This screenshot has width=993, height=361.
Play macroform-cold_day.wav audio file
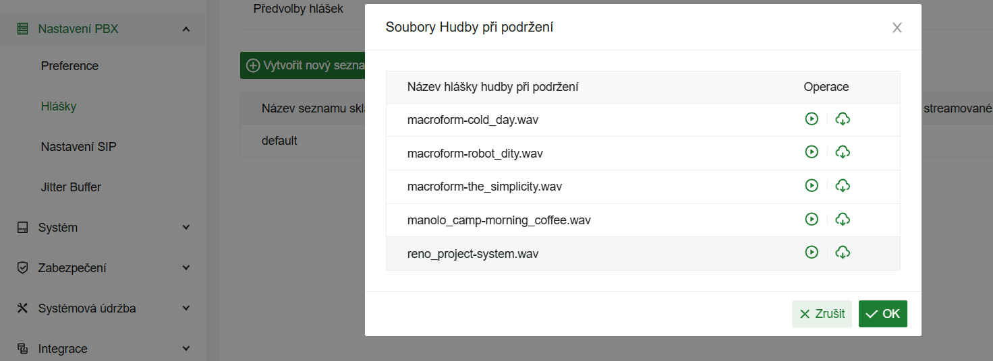[812, 119]
